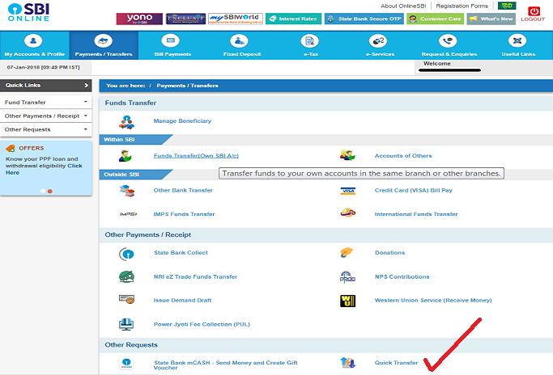Open Manage Beneficiary link
Screen dimensions: 553x375
click(182, 120)
